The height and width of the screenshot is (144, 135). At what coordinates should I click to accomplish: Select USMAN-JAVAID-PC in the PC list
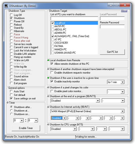click(65, 53)
